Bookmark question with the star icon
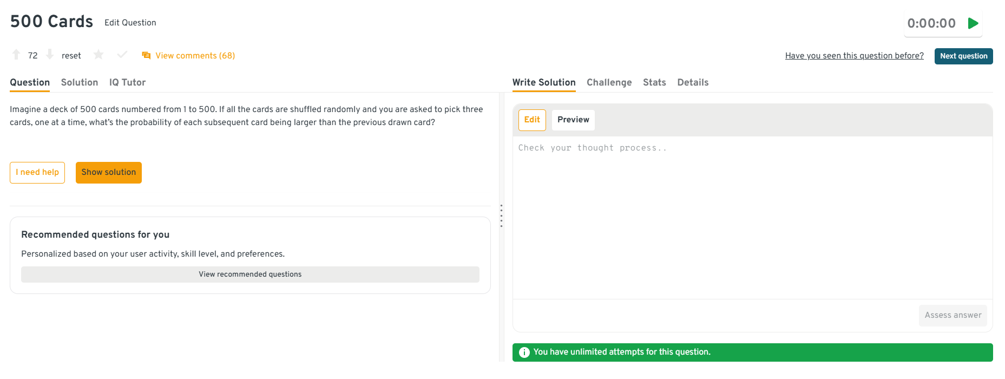This screenshot has width=1005, height=379. (x=98, y=55)
